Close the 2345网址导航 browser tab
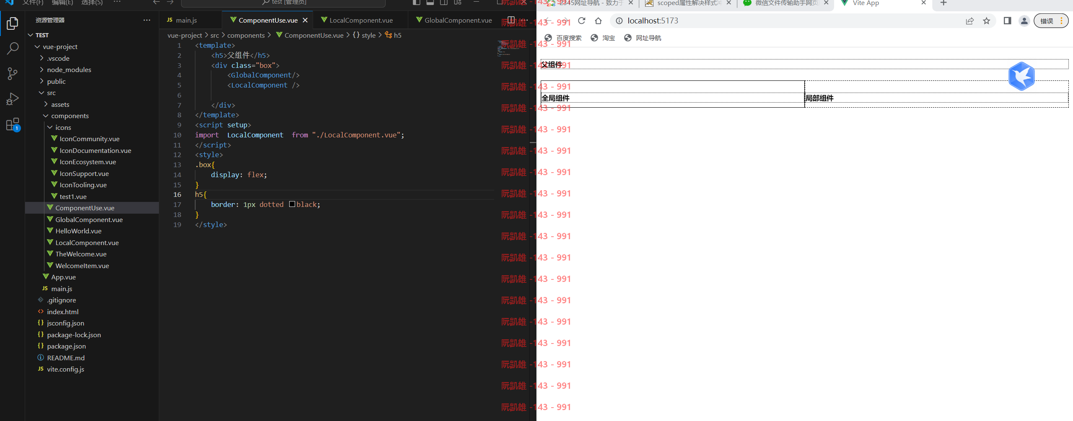This screenshot has height=421, width=1073. pos(631,3)
